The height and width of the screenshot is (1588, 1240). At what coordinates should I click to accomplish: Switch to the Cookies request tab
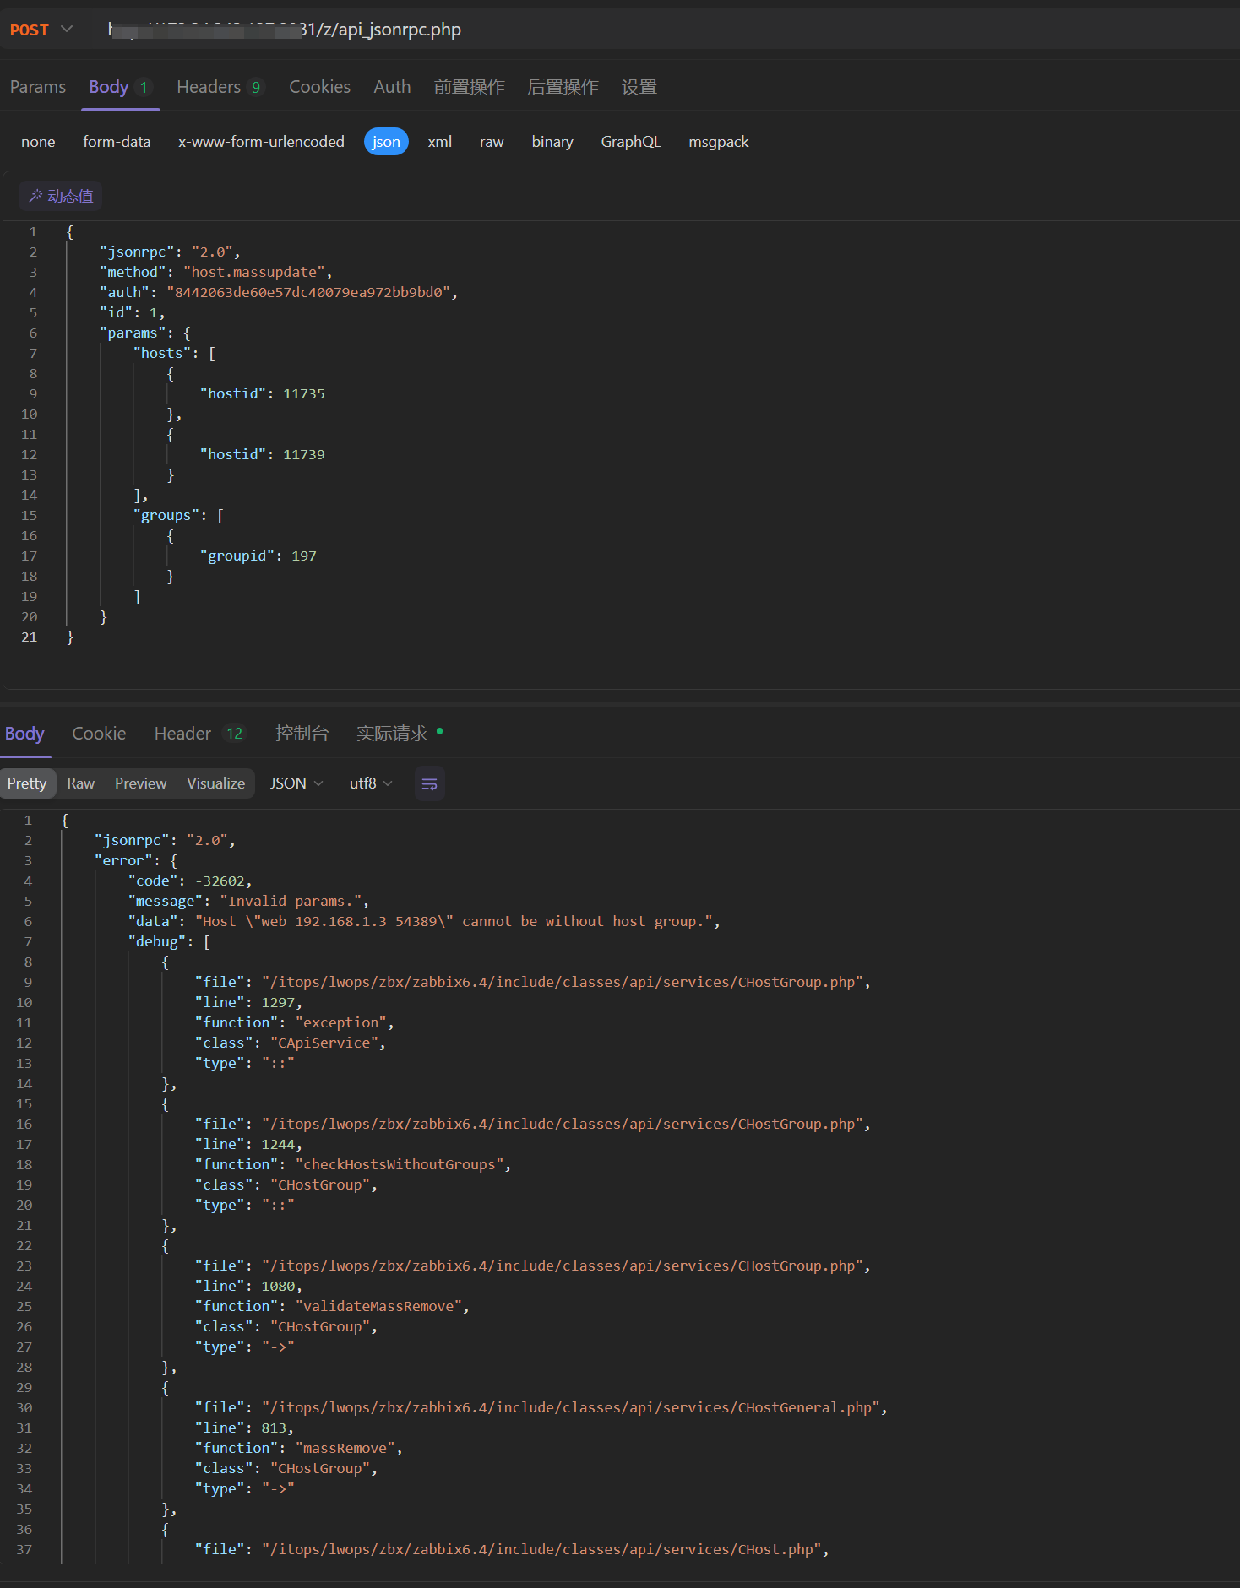(x=319, y=87)
